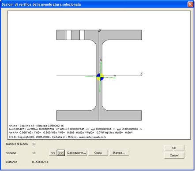Click the 'Distanza' label
The width and height of the screenshot is (195, 171).
11,162
